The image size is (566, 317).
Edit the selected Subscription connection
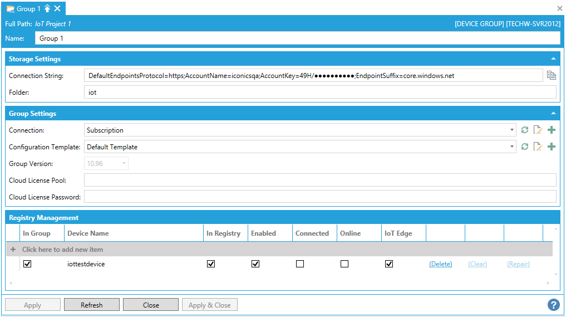(x=538, y=130)
